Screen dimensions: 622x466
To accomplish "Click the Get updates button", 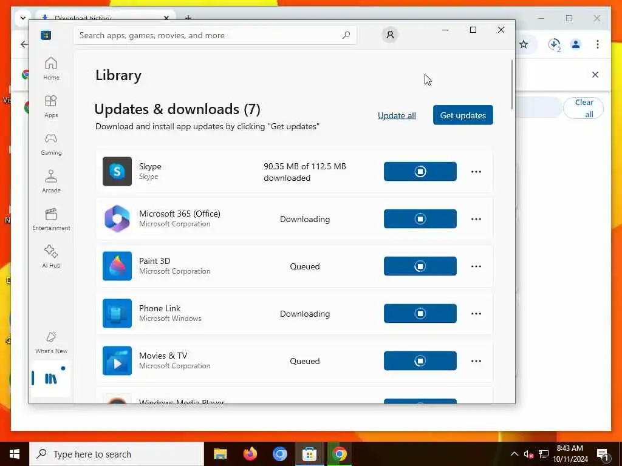I will (x=463, y=115).
